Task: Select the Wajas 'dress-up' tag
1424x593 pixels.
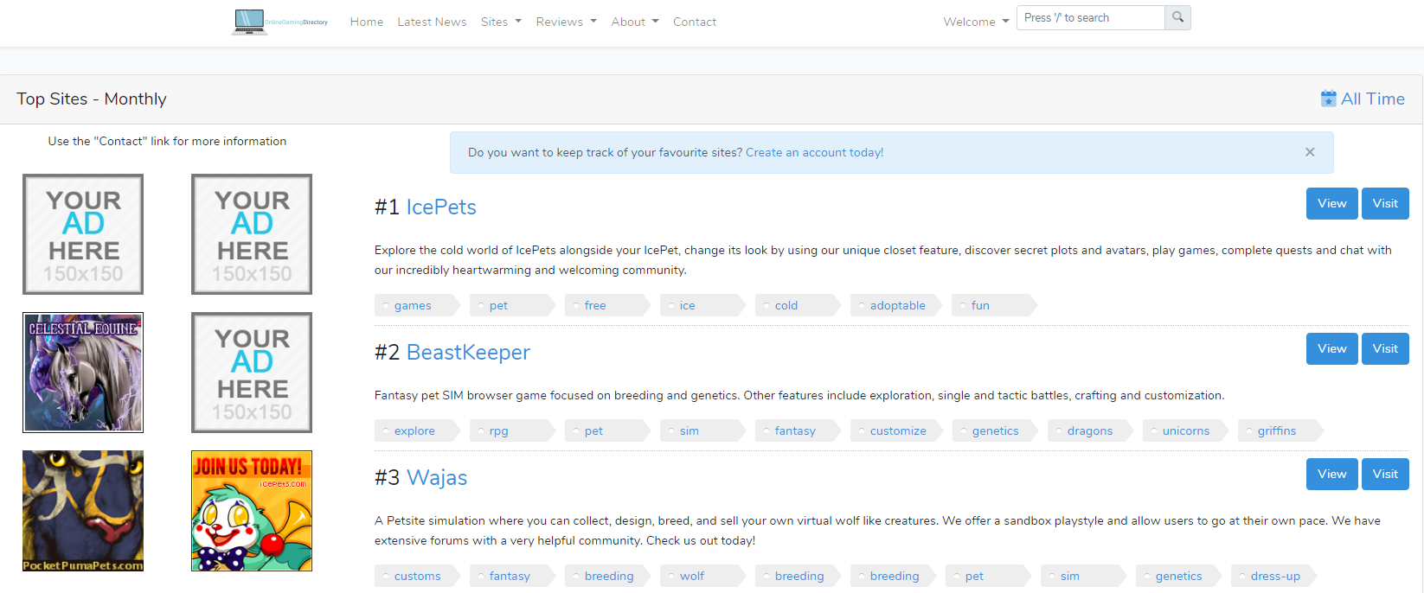Action: click(1275, 576)
